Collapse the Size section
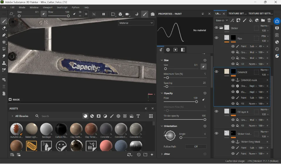281x164 pixels. coord(162,60)
